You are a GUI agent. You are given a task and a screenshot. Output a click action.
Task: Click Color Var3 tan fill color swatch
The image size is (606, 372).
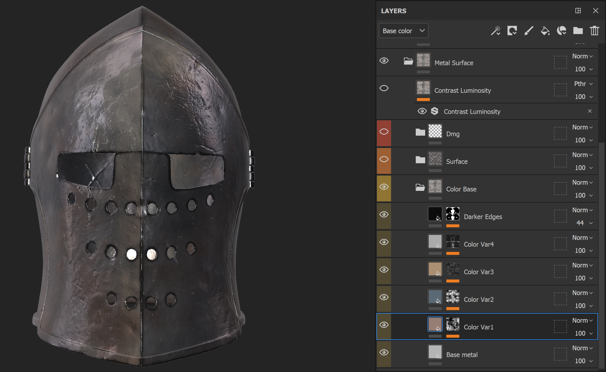pos(435,269)
